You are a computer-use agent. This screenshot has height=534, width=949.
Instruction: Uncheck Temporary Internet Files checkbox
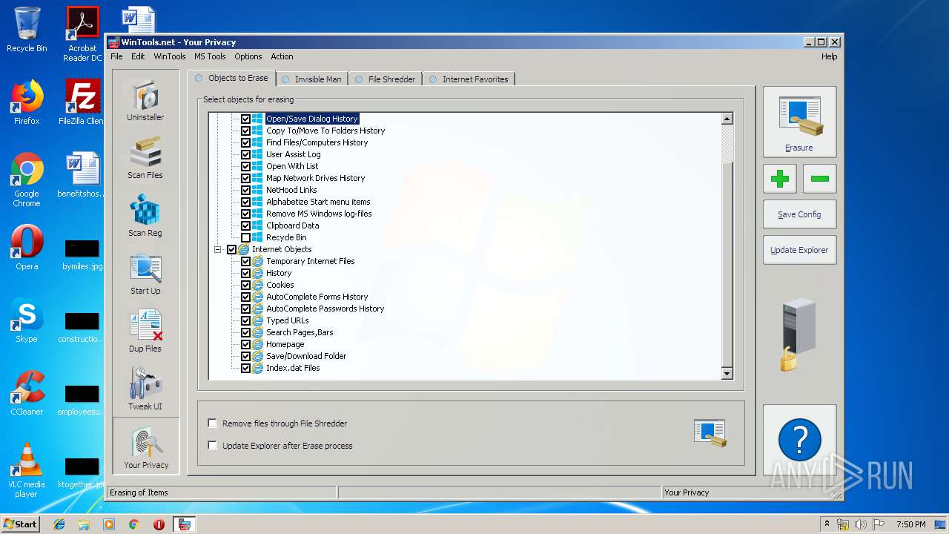tap(246, 261)
